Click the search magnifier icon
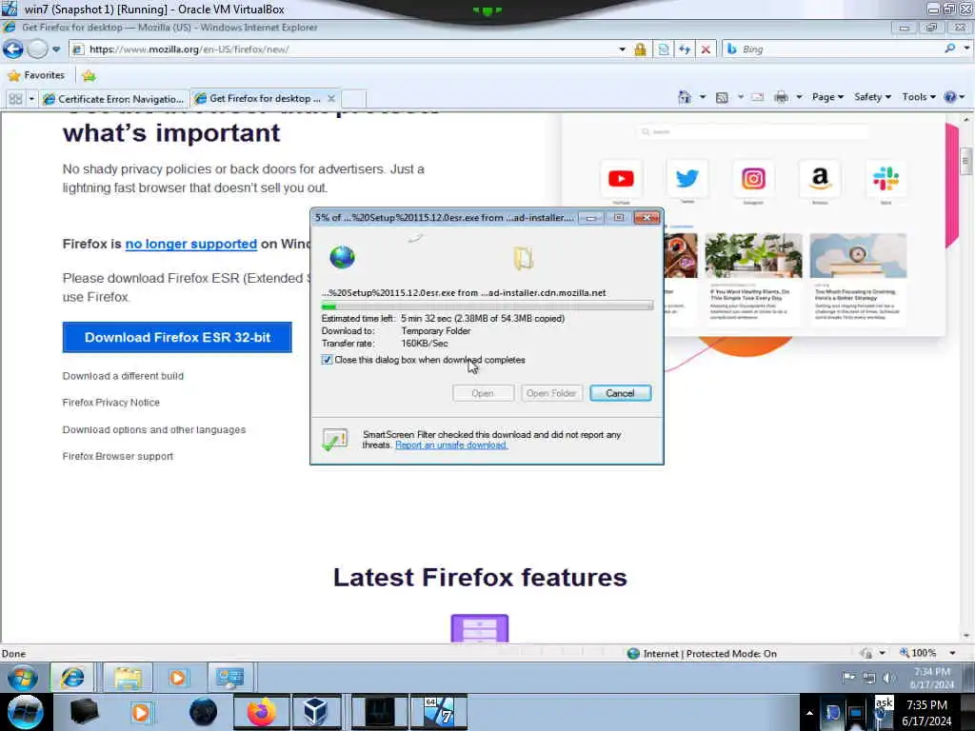 (x=949, y=49)
